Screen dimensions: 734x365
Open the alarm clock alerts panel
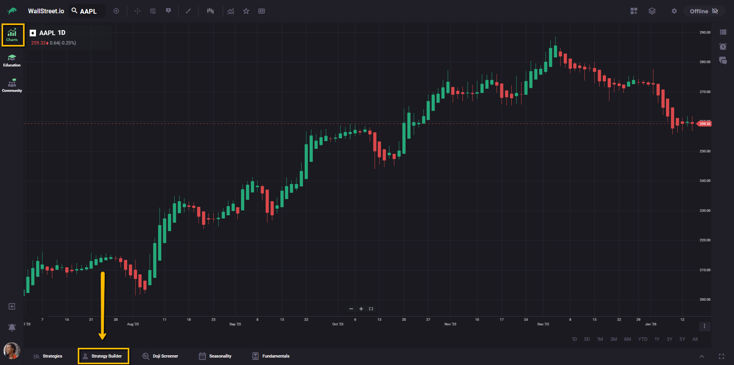pyautogui.click(x=723, y=47)
